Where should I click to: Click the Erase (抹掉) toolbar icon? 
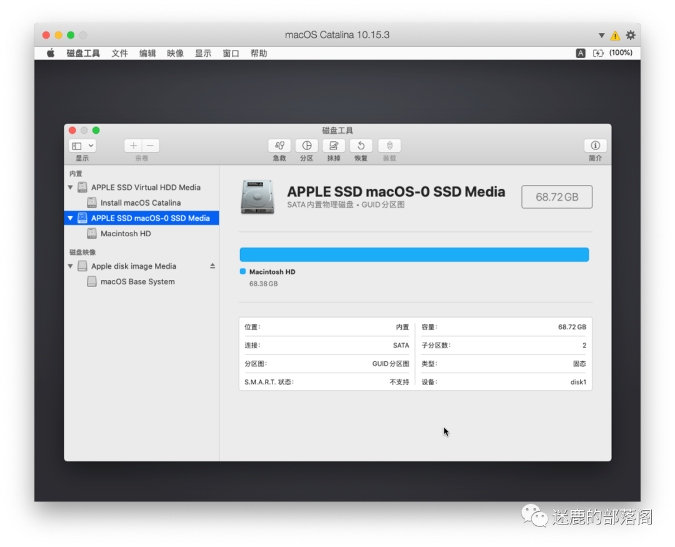(334, 146)
